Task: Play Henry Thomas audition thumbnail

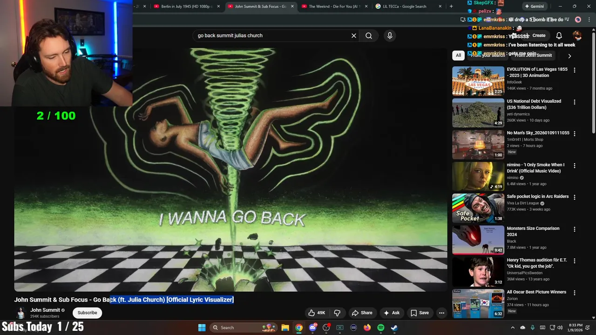Action: 478,272
